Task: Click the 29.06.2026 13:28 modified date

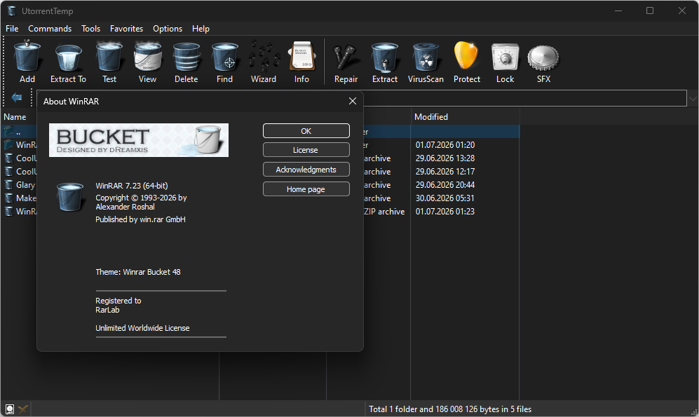Action: tap(445, 158)
